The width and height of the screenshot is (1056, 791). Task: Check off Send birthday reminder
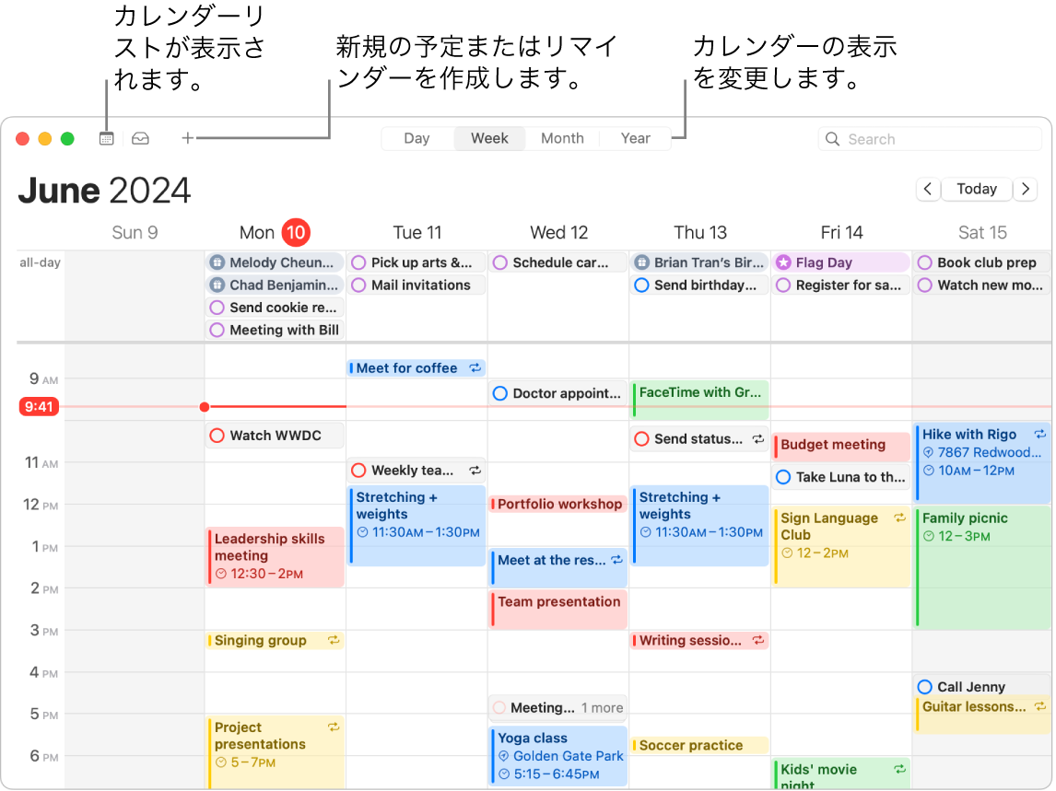click(x=642, y=285)
